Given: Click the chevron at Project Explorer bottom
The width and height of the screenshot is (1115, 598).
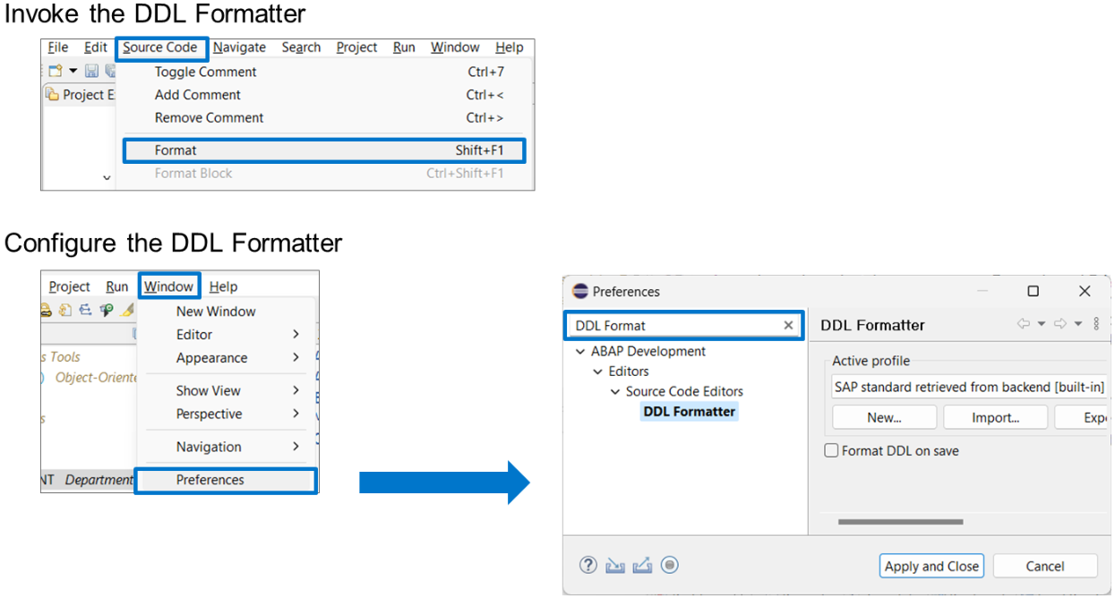Looking at the screenshot, I should pyautogui.click(x=107, y=178).
